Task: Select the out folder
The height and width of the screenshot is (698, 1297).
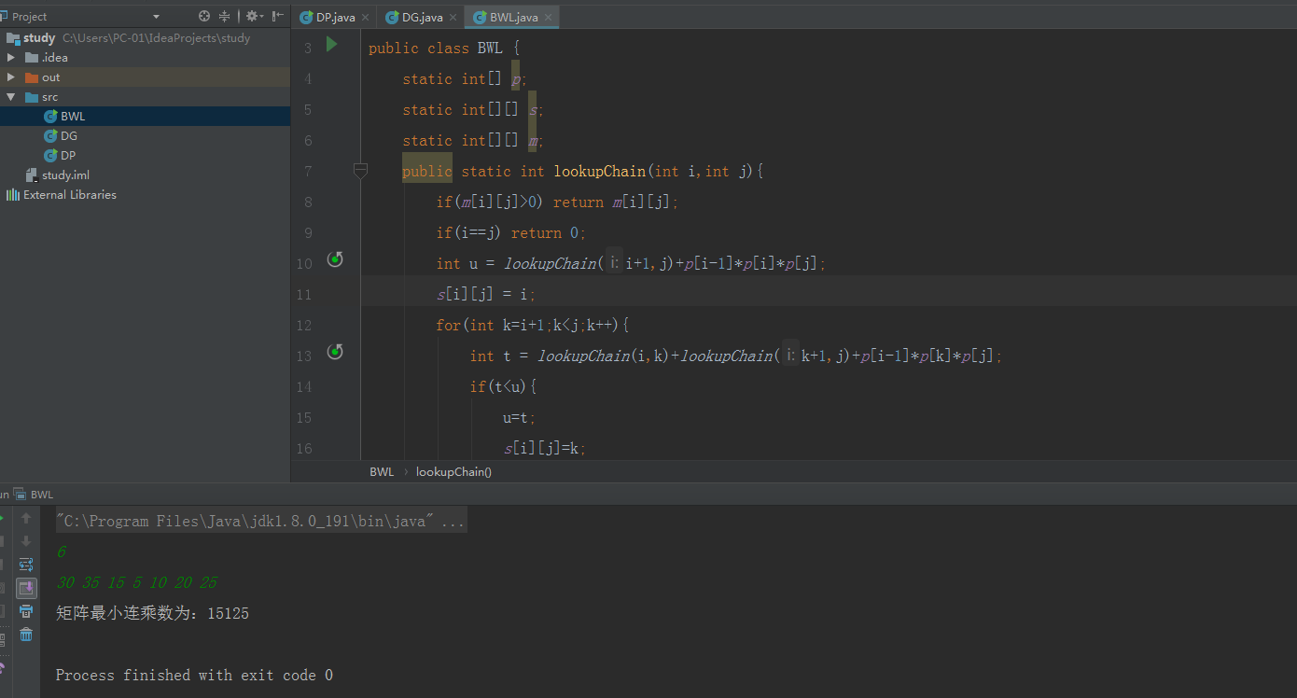Action: pyautogui.click(x=50, y=77)
